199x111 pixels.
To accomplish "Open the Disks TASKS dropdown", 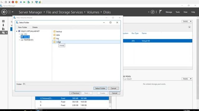I will pos(187,21).
